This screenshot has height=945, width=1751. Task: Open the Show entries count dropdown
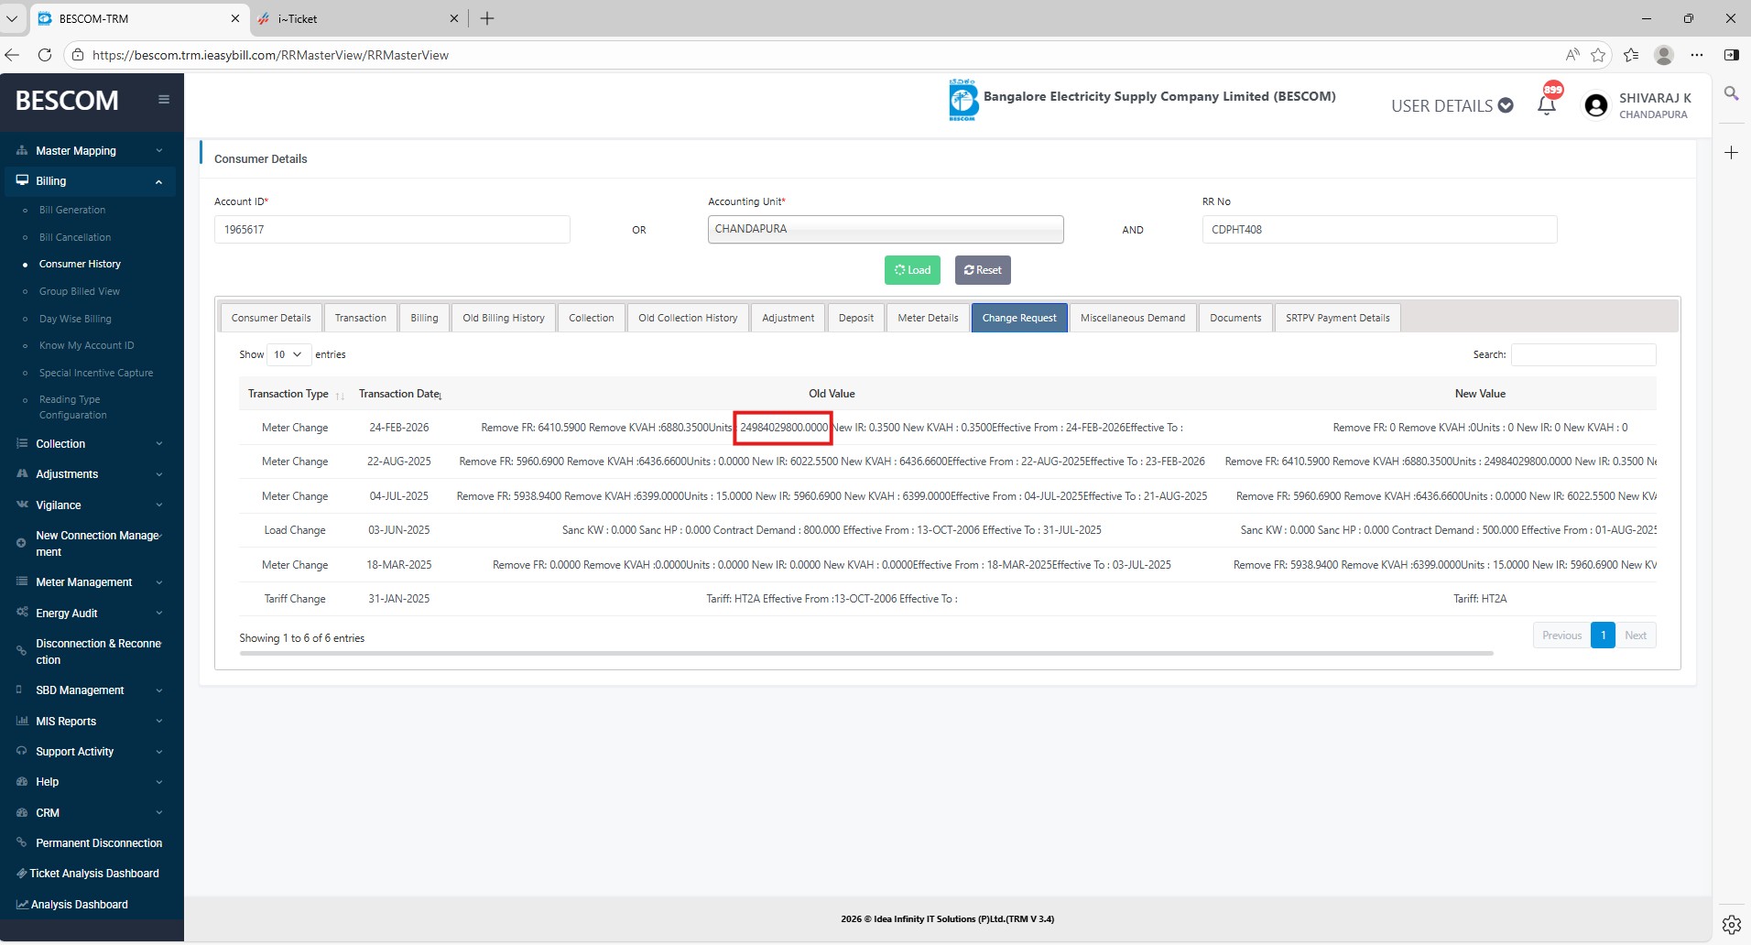tap(288, 354)
